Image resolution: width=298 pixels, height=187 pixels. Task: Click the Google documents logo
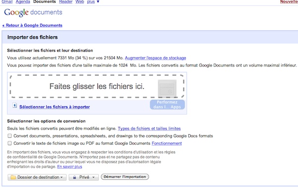pyautogui.click(x=33, y=12)
